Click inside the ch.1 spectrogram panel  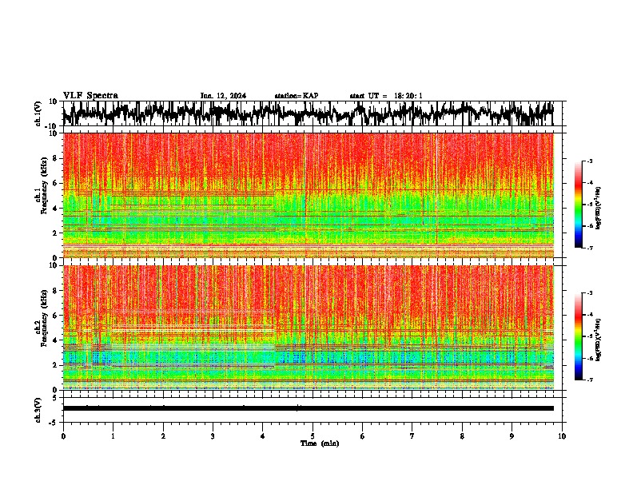point(309,195)
